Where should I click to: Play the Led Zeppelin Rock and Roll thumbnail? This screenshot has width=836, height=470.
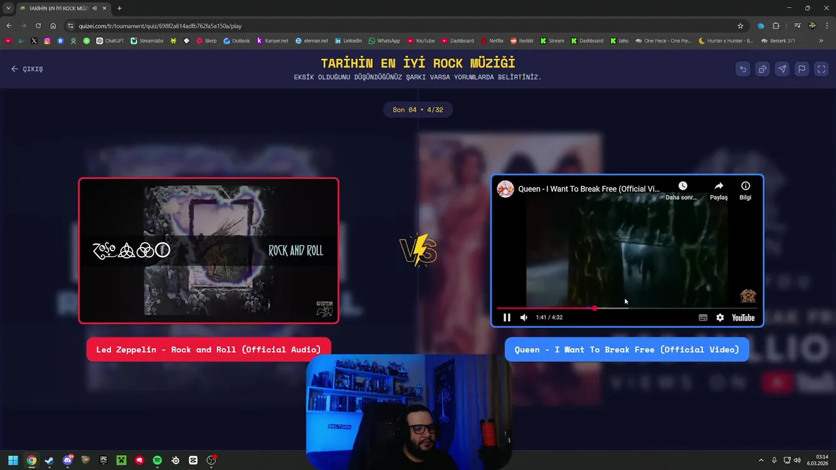pos(208,251)
